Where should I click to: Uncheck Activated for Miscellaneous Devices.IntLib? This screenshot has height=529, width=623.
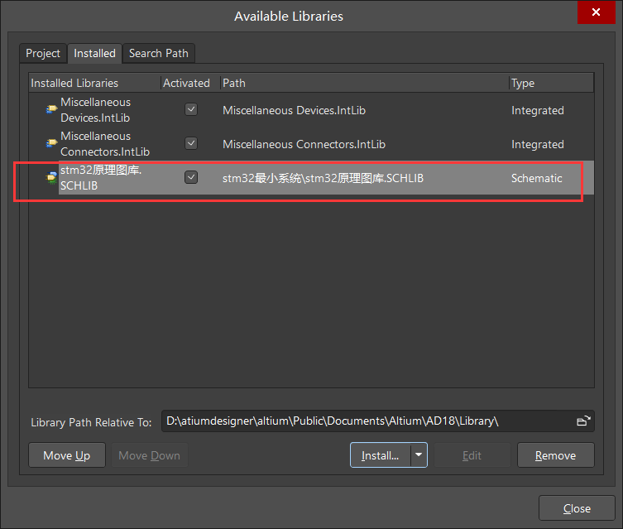point(191,109)
